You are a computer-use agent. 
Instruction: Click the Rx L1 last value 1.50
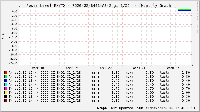click(x=186, y=73)
